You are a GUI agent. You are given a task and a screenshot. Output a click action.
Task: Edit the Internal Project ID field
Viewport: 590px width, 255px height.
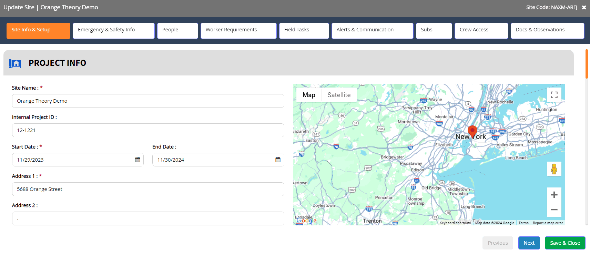148,130
